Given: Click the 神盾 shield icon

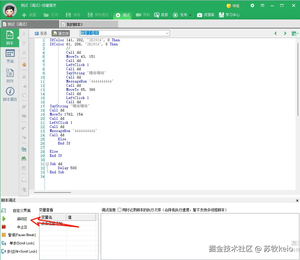Looking at the screenshot, I should 228,6.
